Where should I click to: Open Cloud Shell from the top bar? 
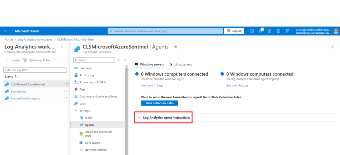pyautogui.click(x=252, y=31)
